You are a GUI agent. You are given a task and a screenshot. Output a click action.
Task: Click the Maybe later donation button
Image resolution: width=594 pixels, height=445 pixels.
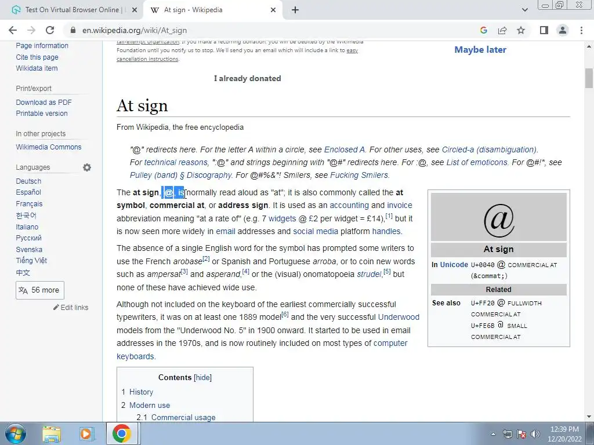(480, 50)
